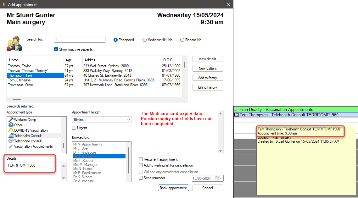358x198 pixels.
Task: Select Ms N. Nurse in Booked by
Action: pos(99,169)
